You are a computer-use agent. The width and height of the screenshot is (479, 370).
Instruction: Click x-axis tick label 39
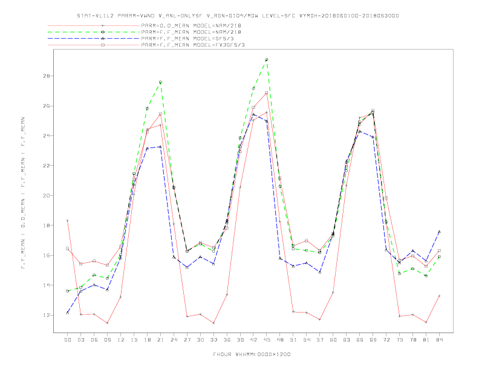point(241,340)
